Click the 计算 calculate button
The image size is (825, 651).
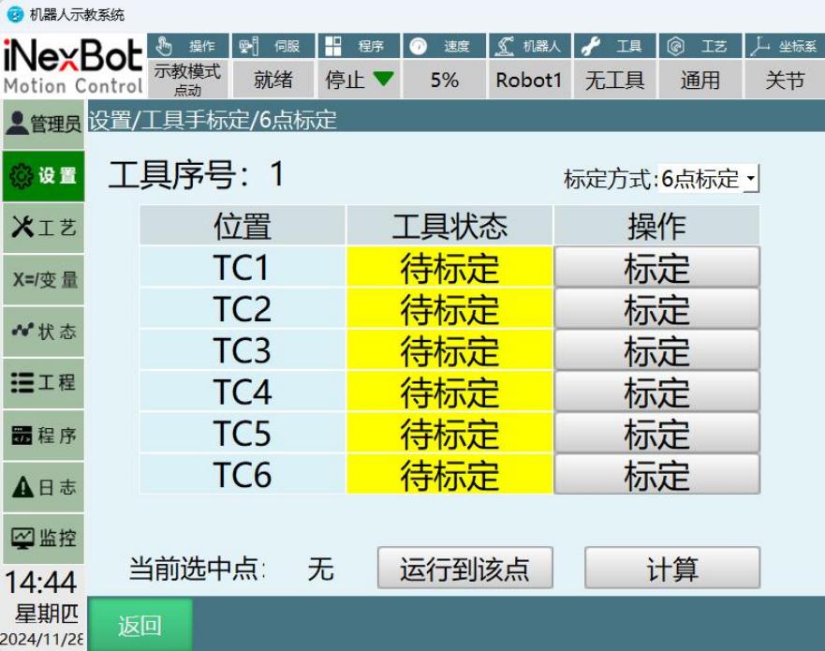click(671, 569)
